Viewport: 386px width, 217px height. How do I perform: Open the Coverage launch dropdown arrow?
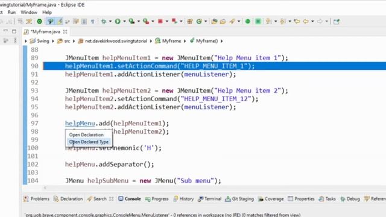coord(138,22)
